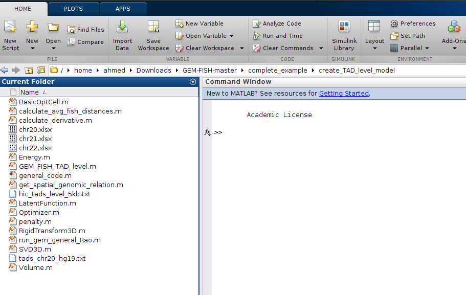
Task: Click the Import Data icon
Action: click(122, 26)
